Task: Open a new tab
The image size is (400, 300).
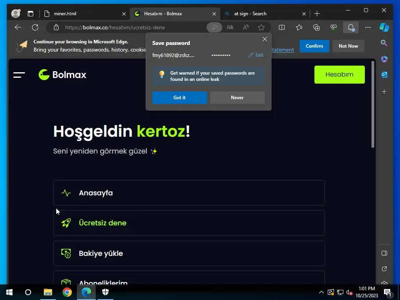Action: coord(317,14)
